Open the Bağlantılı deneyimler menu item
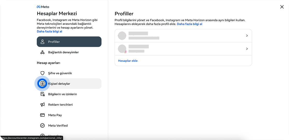289x140 pixels. [x=63, y=52]
